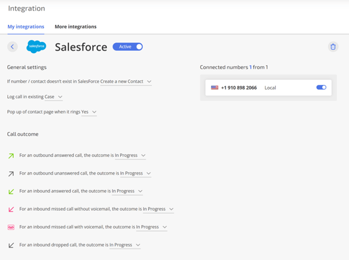Switch to the More integrations tab
Screen dimensions: 349x260
tap(76, 27)
